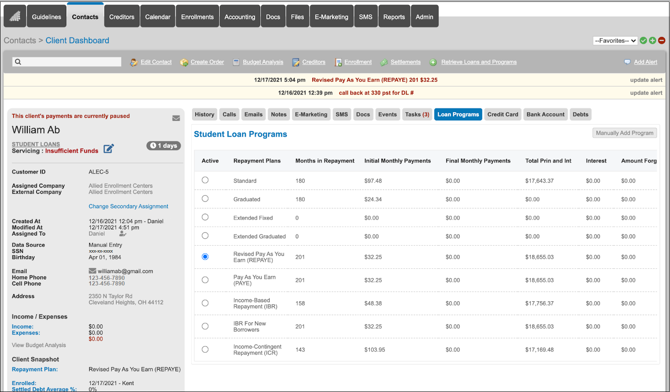Image resolution: width=670 pixels, height=392 pixels.
Task: Click the person icon next to Assigned To Daniel
Action: (x=123, y=234)
